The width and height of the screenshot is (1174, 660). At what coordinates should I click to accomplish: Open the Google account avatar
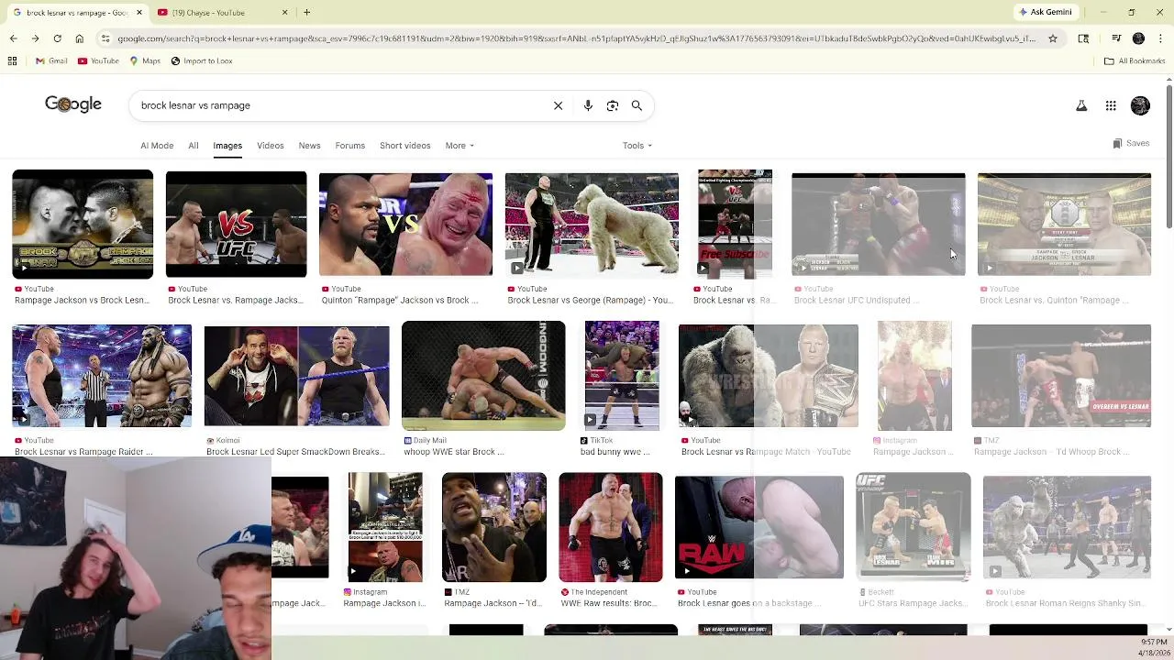coord(1140,106)
